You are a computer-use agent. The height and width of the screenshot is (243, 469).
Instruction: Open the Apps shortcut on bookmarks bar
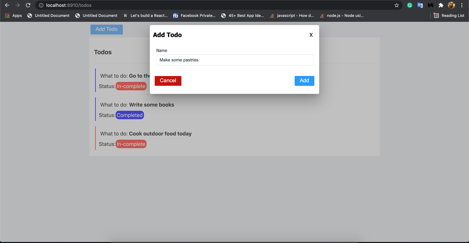(13, 15)
